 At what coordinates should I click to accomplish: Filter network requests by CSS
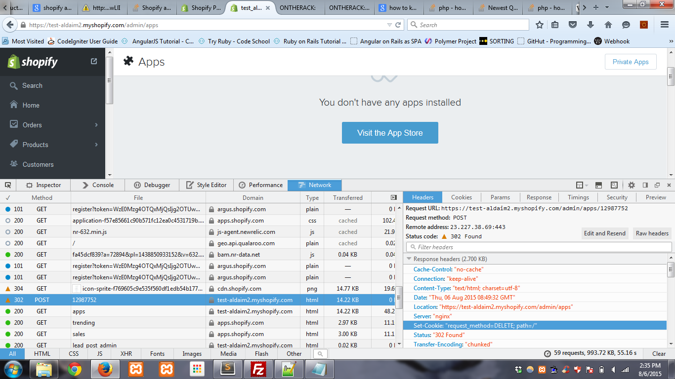click(74, 354)
